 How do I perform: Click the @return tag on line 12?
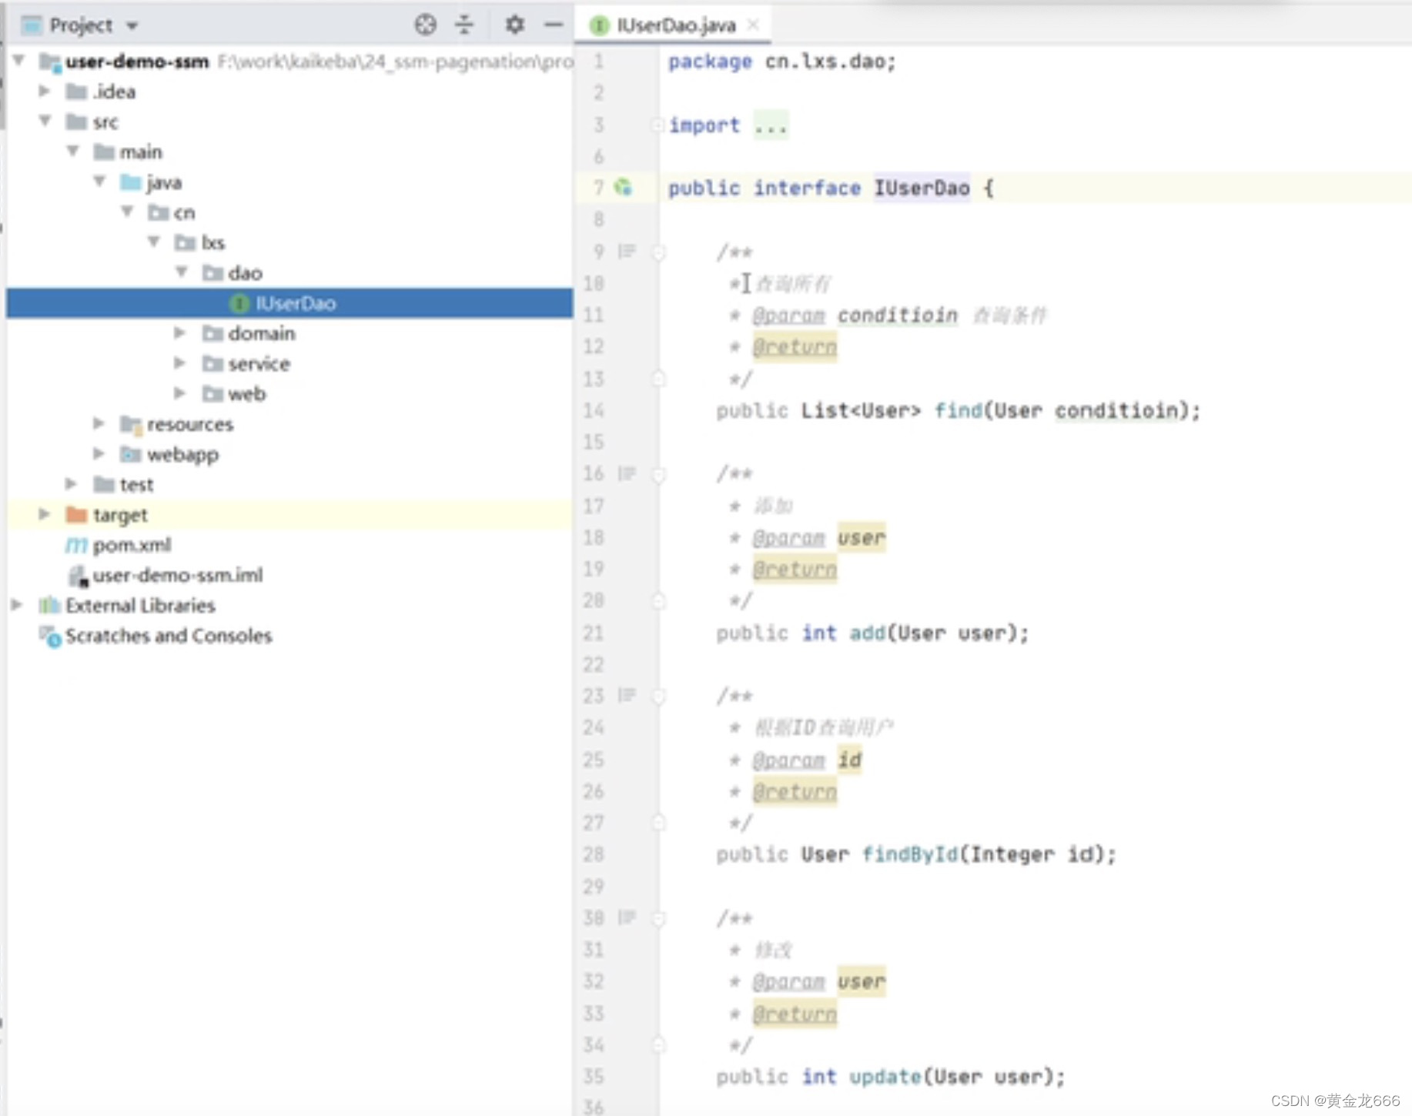795,347
